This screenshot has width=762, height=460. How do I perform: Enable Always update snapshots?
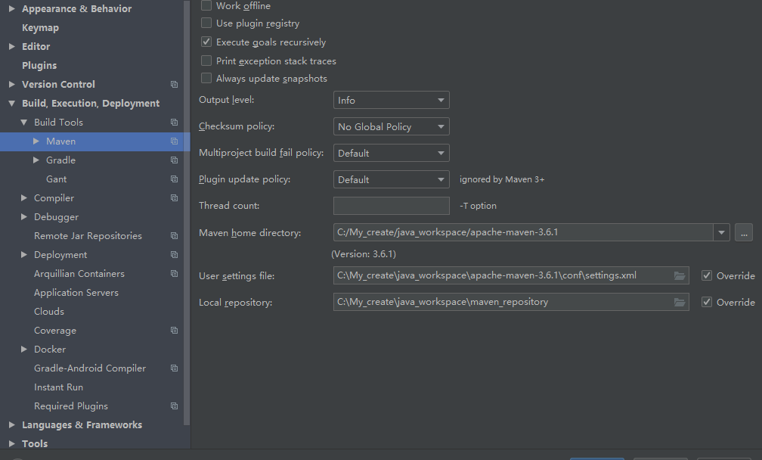click(x=206, y=78)
